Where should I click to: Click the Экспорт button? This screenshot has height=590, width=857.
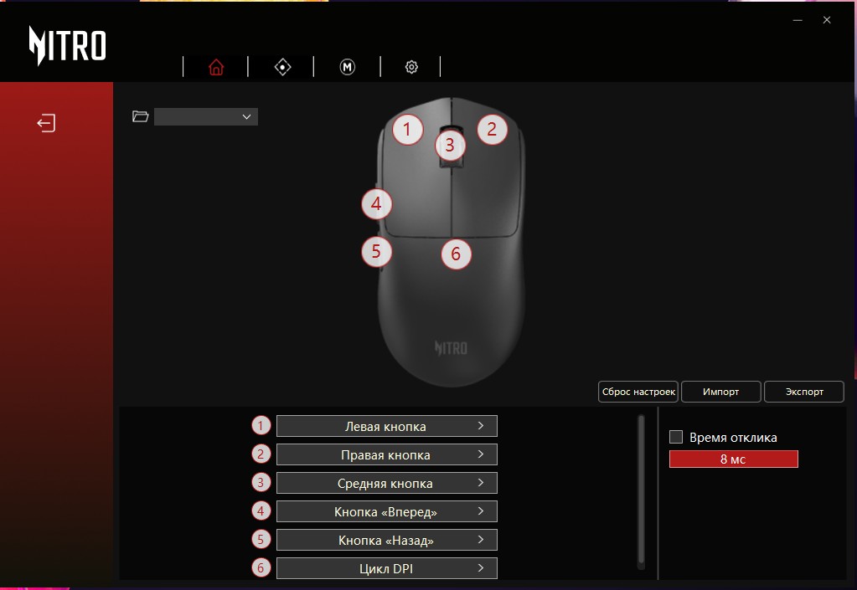tap(804, 392)
